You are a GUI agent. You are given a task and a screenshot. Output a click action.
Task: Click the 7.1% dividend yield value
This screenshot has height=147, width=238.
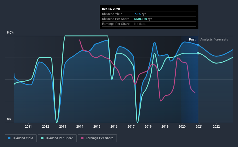point(137,14)
